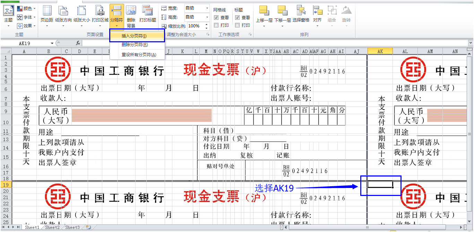Click the 贴对号单处 cell
Image resolution: width=474 pixels, height=232 pixels.
tap(221, 166)
